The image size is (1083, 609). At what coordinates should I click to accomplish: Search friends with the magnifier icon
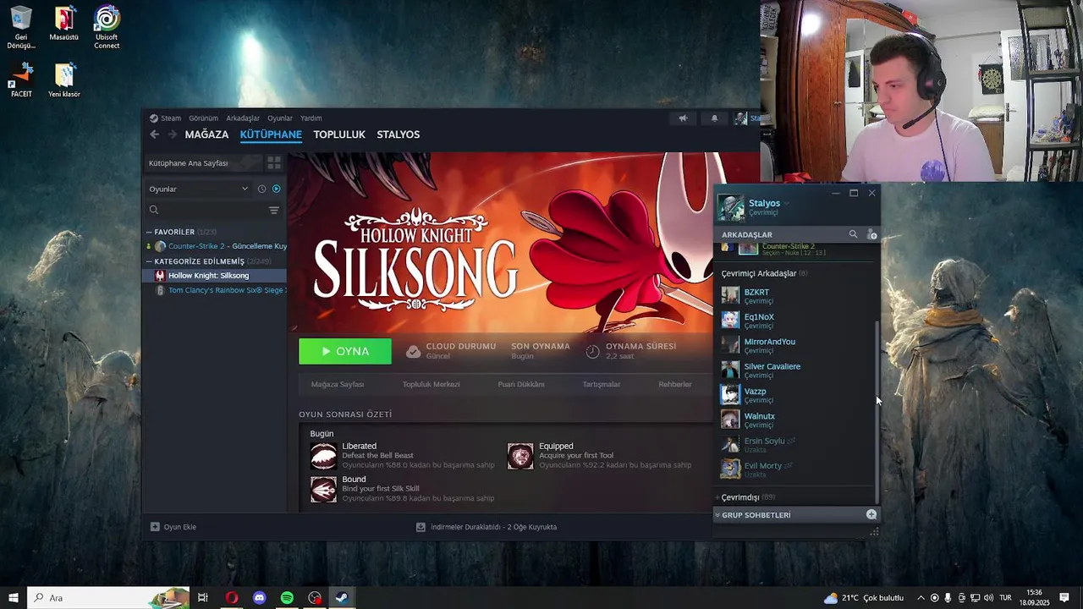click(x=853, y=234)
